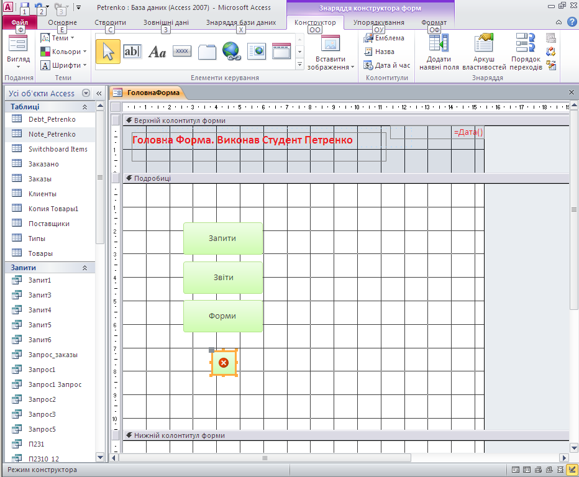Image resolution: width=579 pixels, height=477 pixels.
Task: Close the ГоловнаФорма document tab
Action: click(x=572, y=93)
